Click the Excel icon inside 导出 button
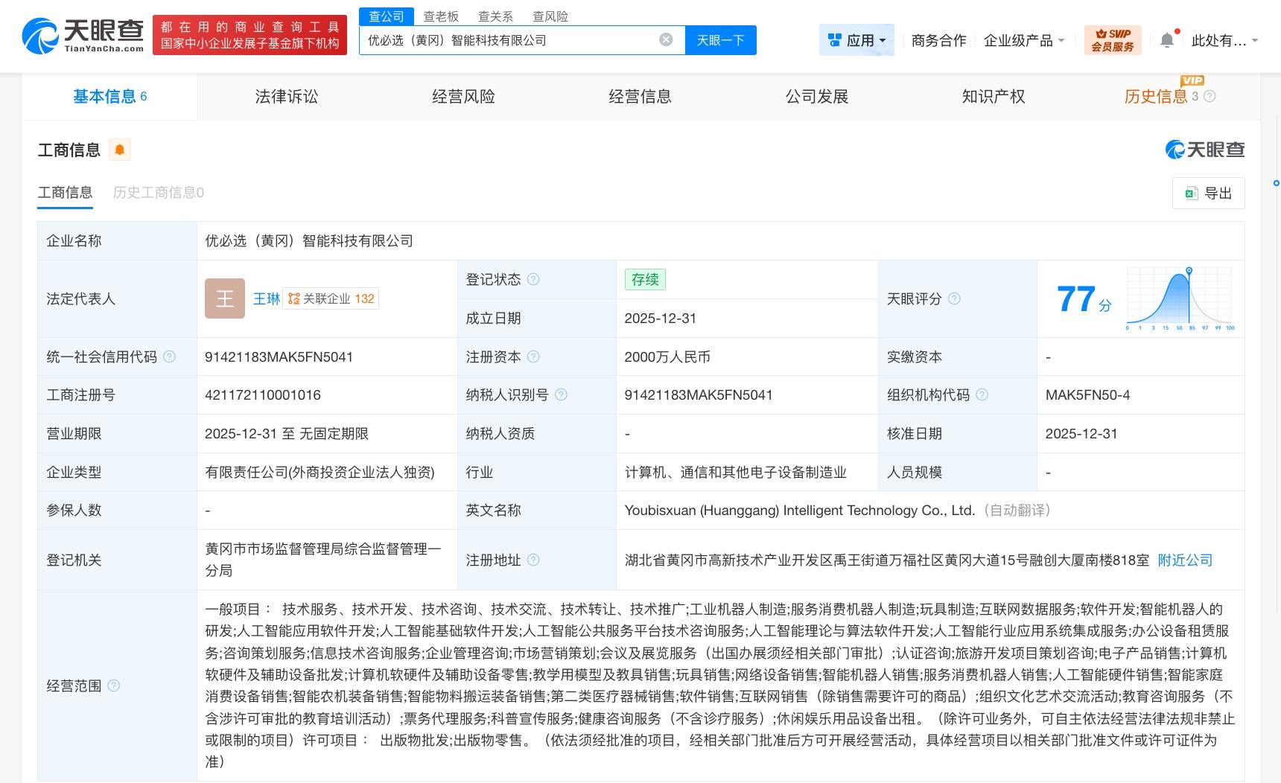 [x=1192, y=193]
